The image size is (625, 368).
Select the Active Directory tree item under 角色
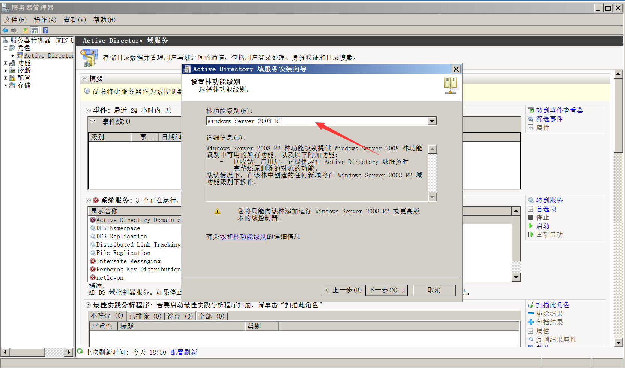point(48,55)
